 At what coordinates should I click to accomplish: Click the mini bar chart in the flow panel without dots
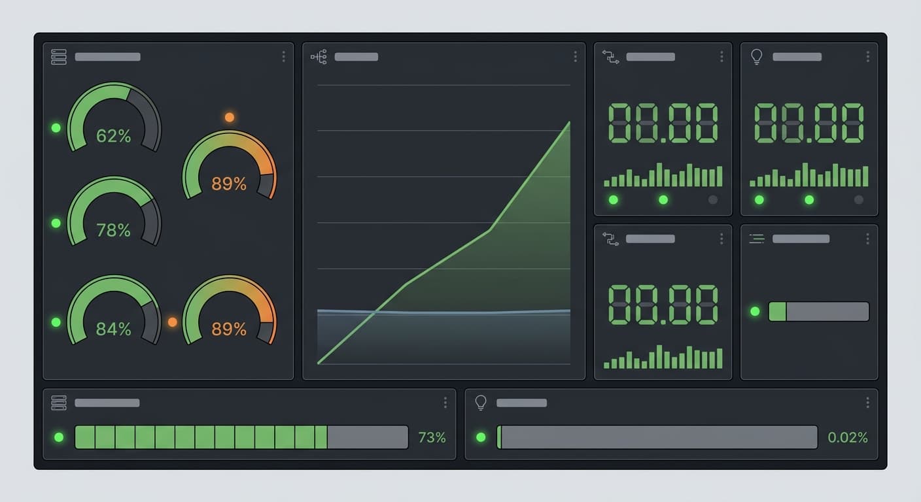663,357
